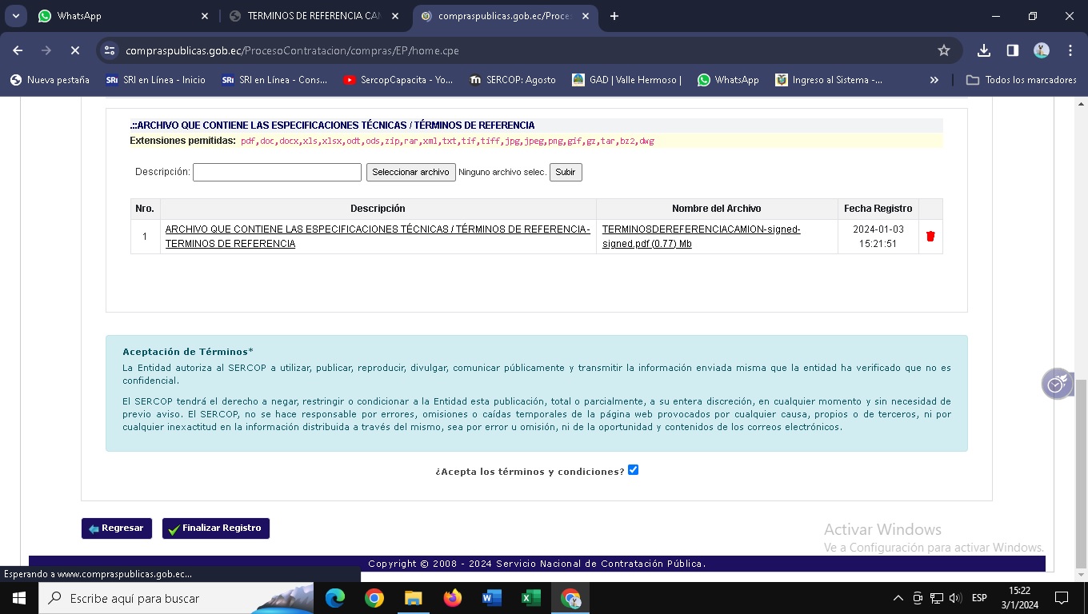This screenshot has height=614, width=1088.
Task: Show hidden system tray icons
Action: coord(898,598)
